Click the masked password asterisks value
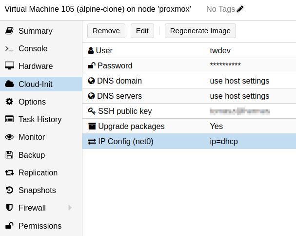 click(225, 64)
